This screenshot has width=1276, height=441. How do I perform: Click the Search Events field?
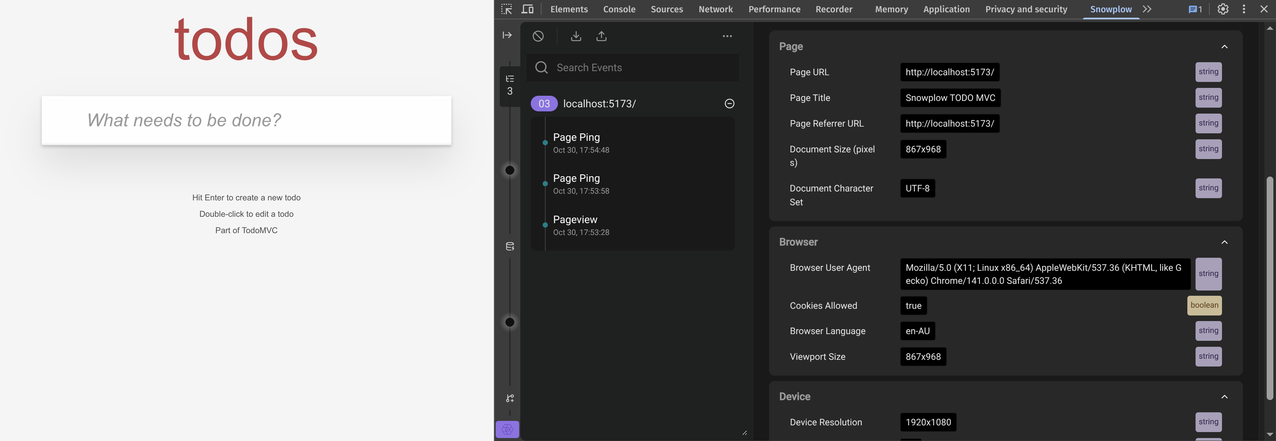(x=639, y=68)
